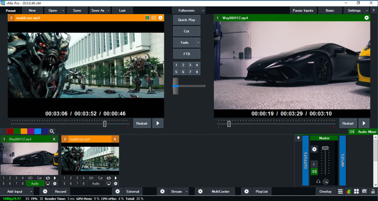
Task: Open settings gear next to Stream
Action: click(x=162, y=191)
